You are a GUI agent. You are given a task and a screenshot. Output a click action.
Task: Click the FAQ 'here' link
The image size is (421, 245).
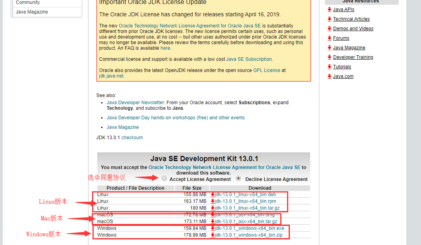pyautogui.click(x=165, y=48)
